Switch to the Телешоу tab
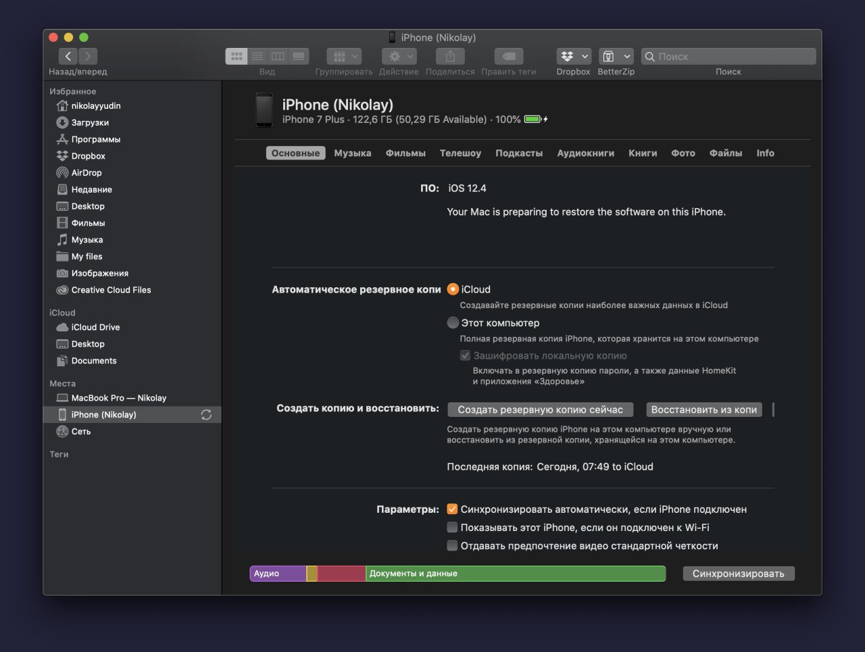The image size is (865, 652). [460, 153]
